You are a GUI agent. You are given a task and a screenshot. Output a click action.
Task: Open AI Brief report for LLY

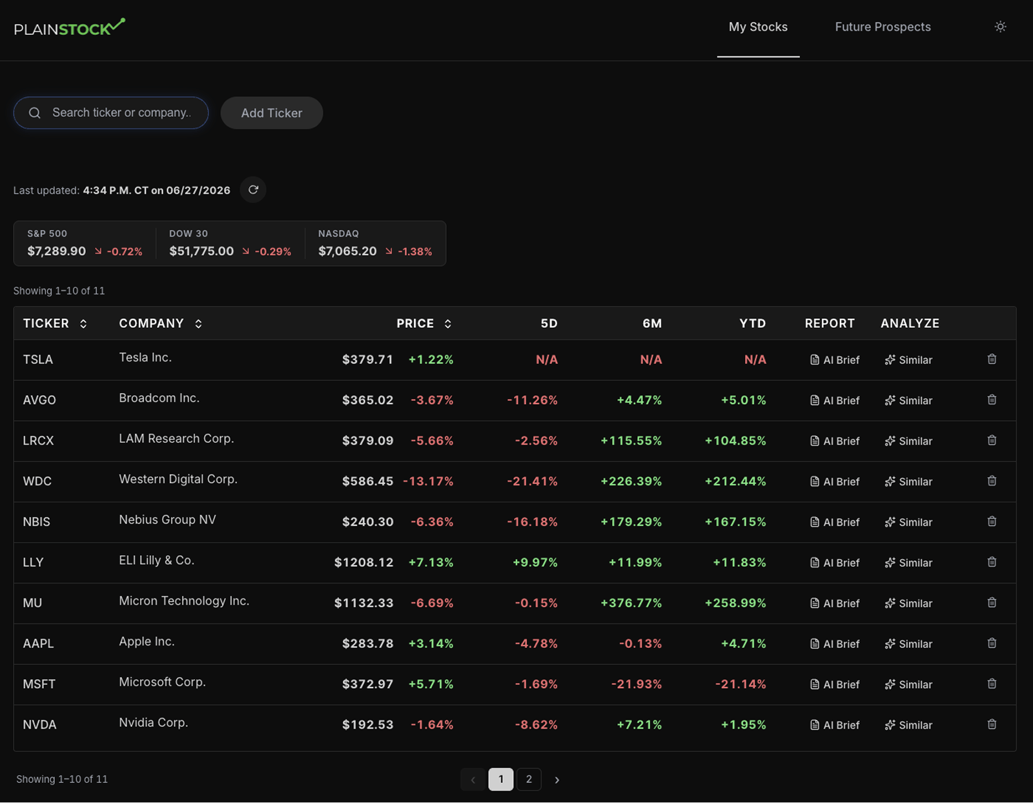835,564
